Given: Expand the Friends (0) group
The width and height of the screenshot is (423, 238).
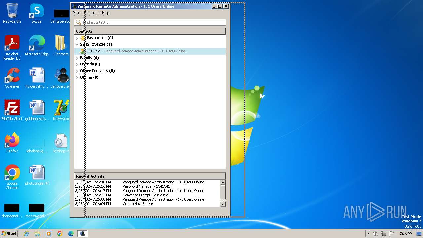Looking at the screenshot, I should [77, 64].
